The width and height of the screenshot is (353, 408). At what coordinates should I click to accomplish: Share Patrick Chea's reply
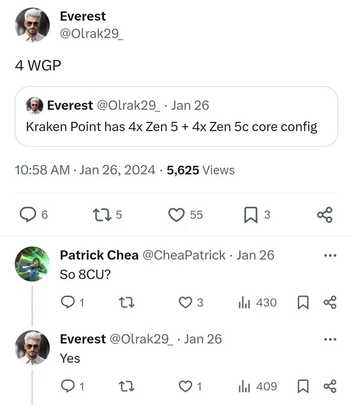click(x=330, y=303)
